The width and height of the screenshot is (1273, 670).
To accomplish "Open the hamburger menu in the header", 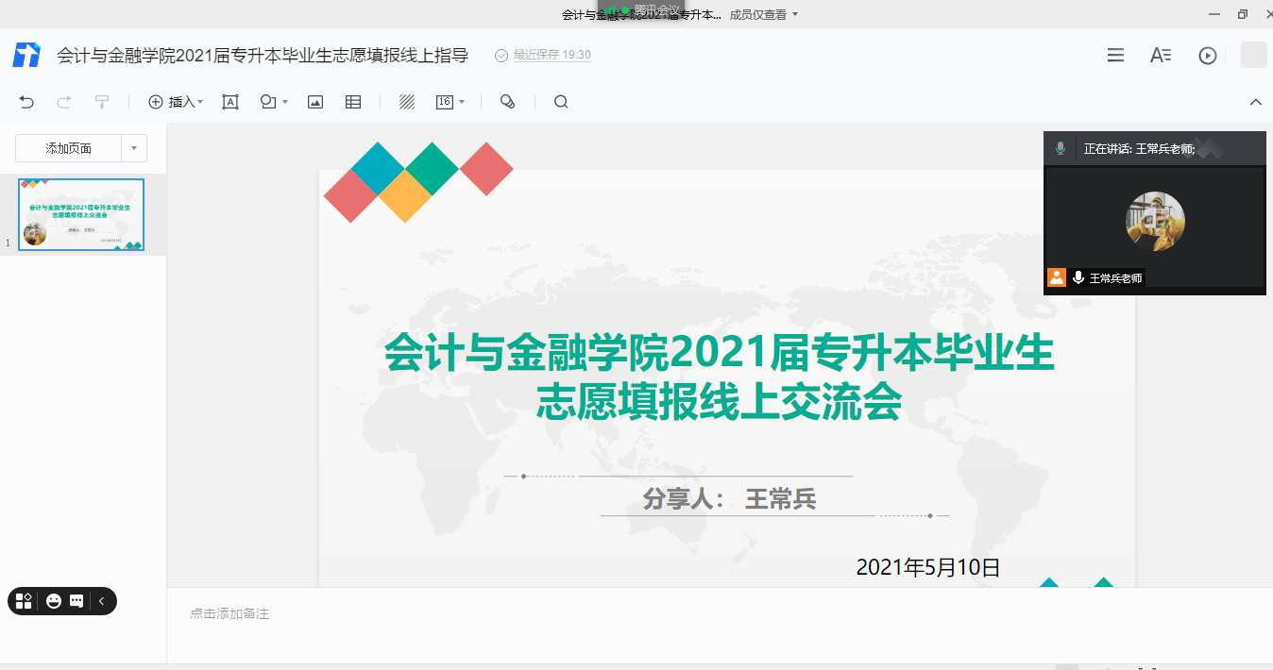I will coord(1115,56).
